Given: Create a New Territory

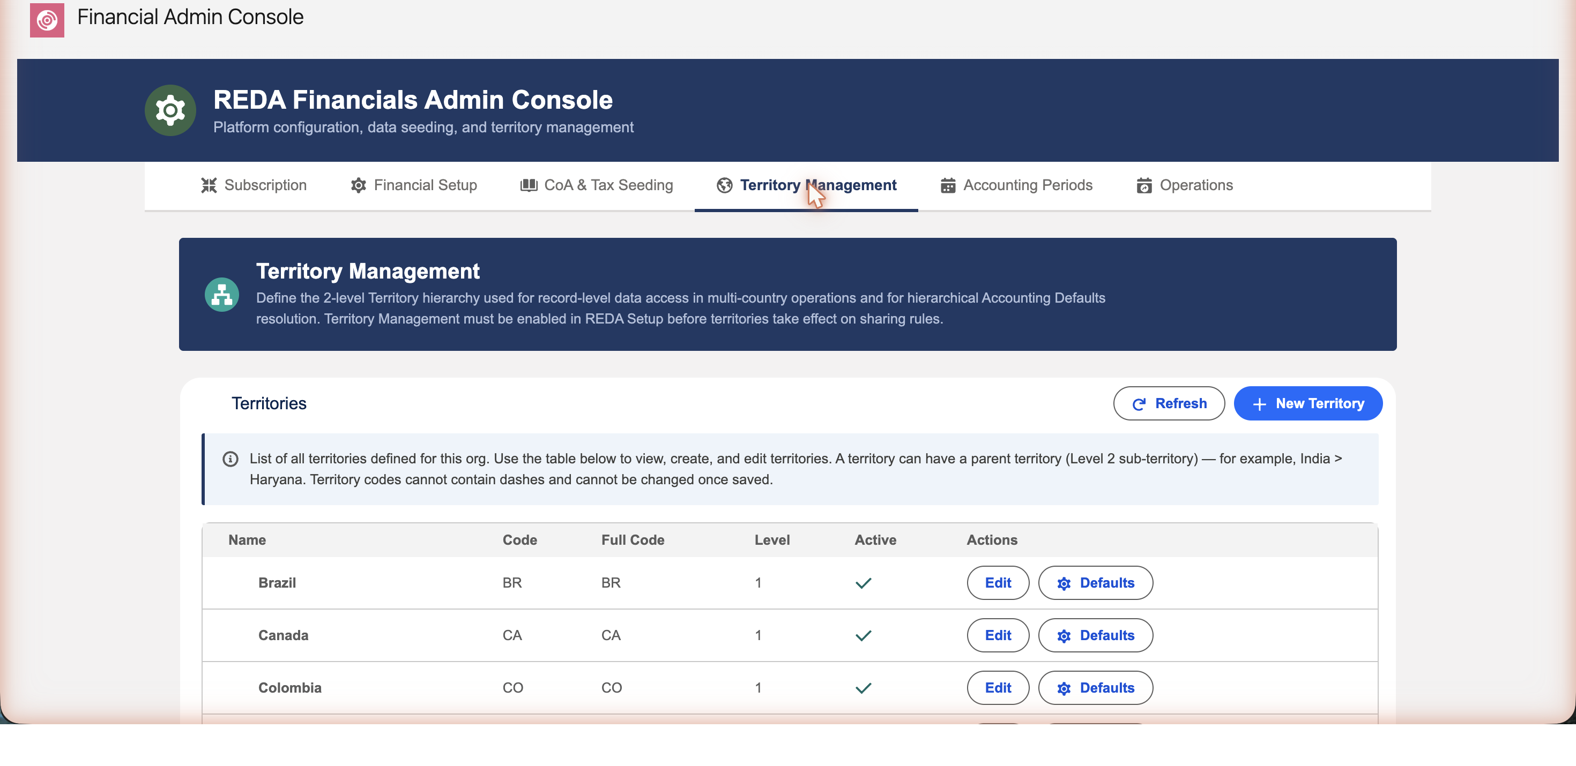Looking at the screenshot, I should coord(1308,403).
